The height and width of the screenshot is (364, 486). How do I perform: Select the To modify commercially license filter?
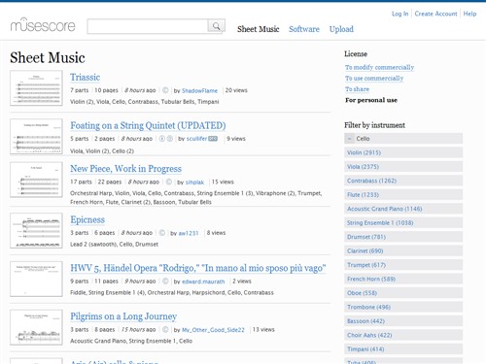coord(379,67)
